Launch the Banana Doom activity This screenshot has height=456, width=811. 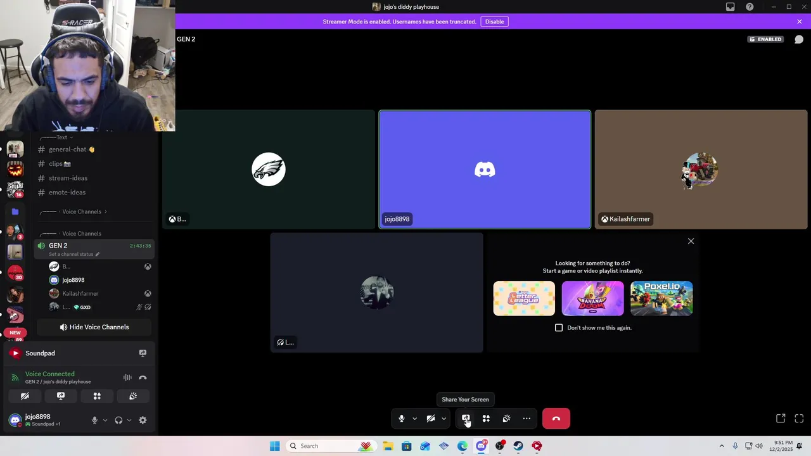click(592, 298)
